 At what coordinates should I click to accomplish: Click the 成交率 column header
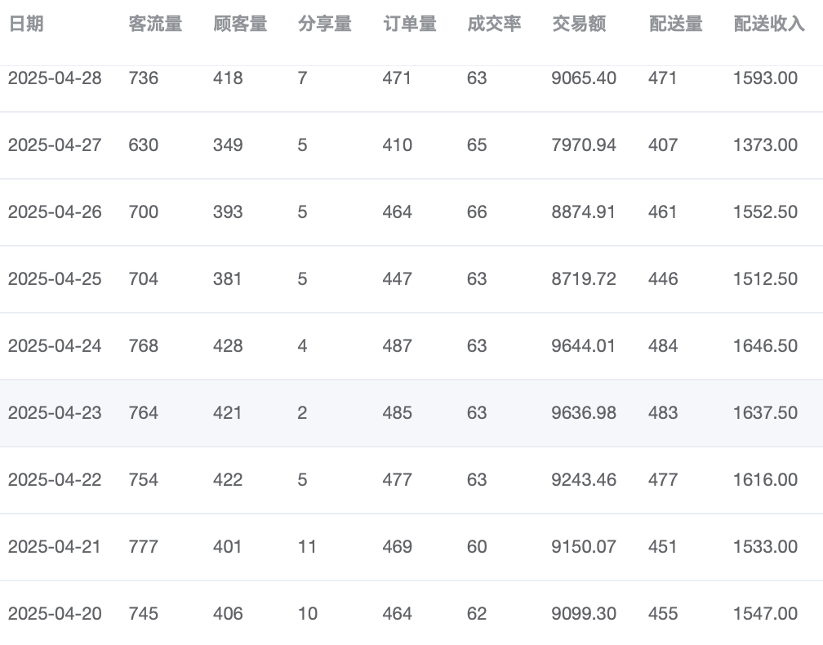pos(495,24)
